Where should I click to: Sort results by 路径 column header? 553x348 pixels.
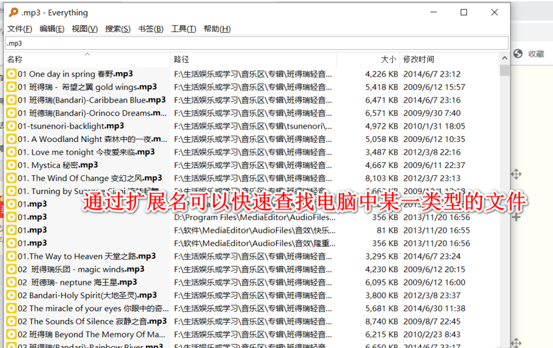tap(253, 59)
